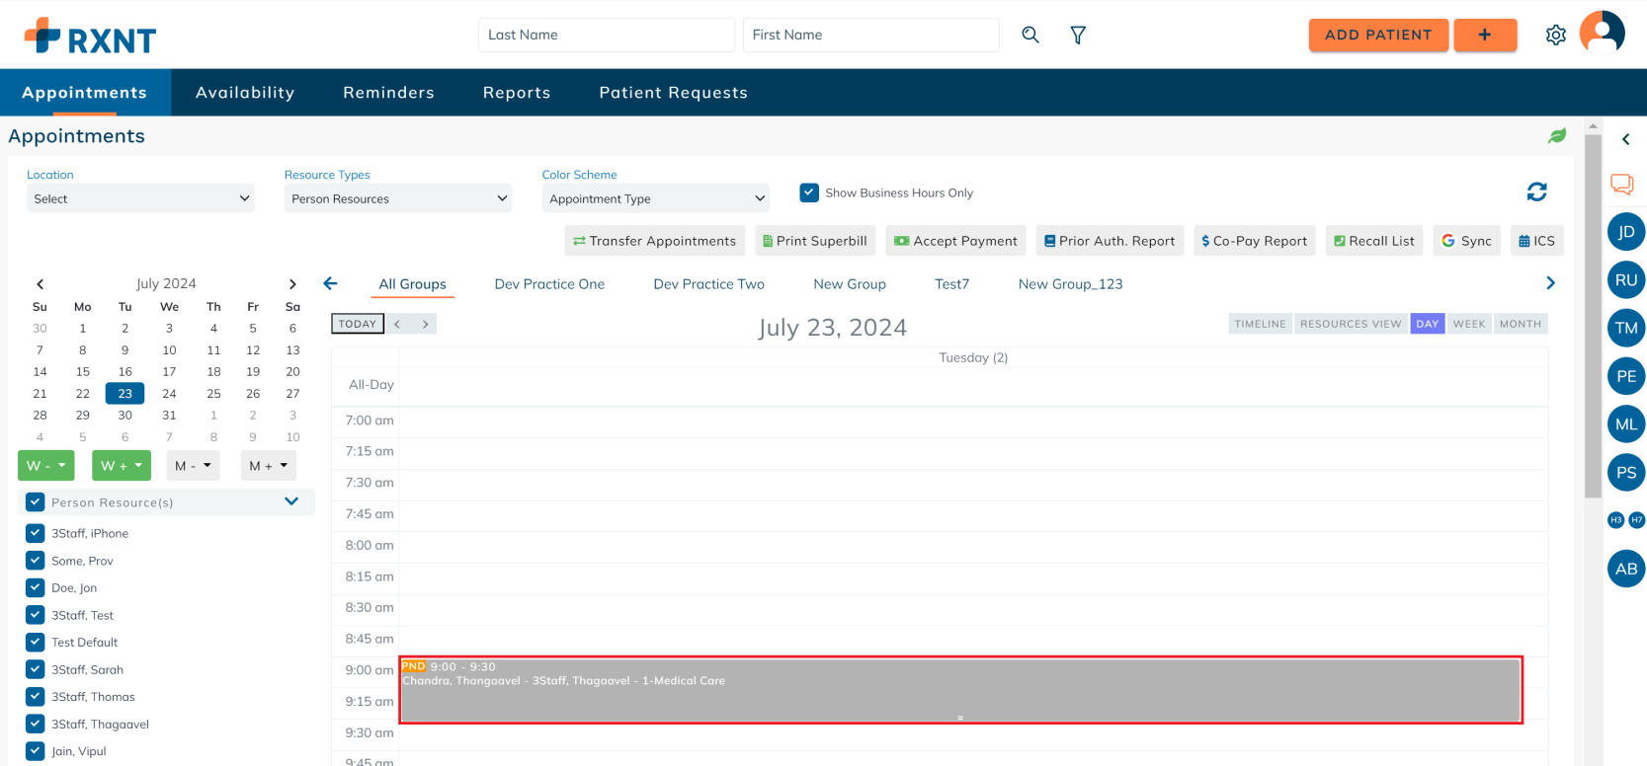Expand the Color Scheme dropdown
The image size is (1647, 766).
coord(655,198)
